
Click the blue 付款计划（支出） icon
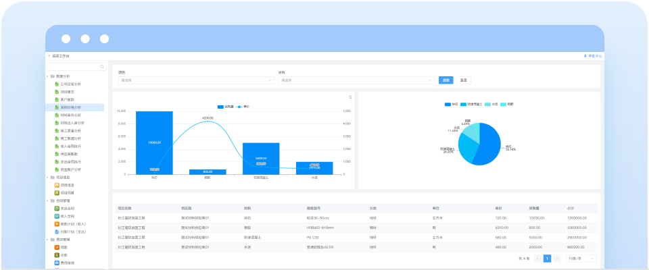(57, 232)
